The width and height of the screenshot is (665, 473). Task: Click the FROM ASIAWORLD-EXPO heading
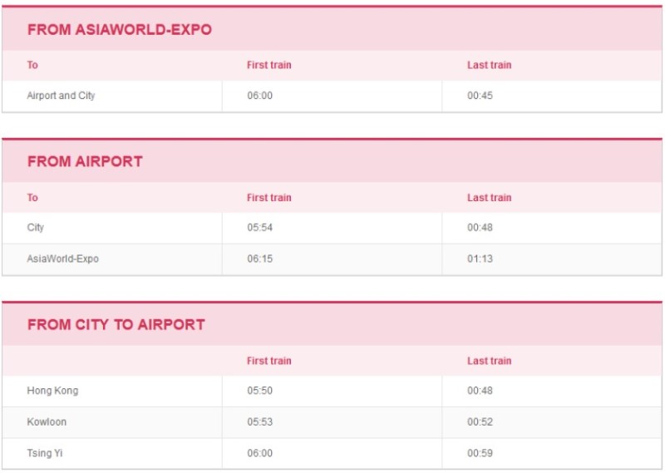pyautogui.click(x=119, y=30)
